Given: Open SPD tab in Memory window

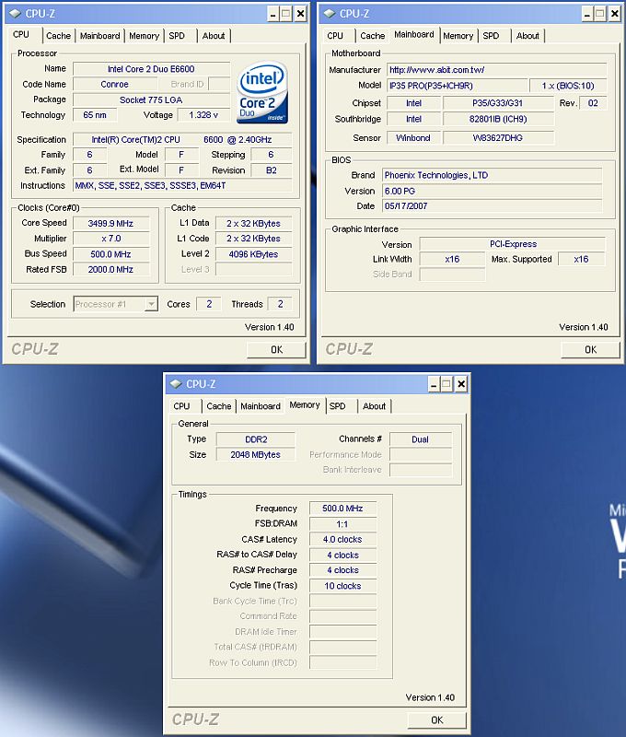Looking at the screenshot, I should pos(337,406).
